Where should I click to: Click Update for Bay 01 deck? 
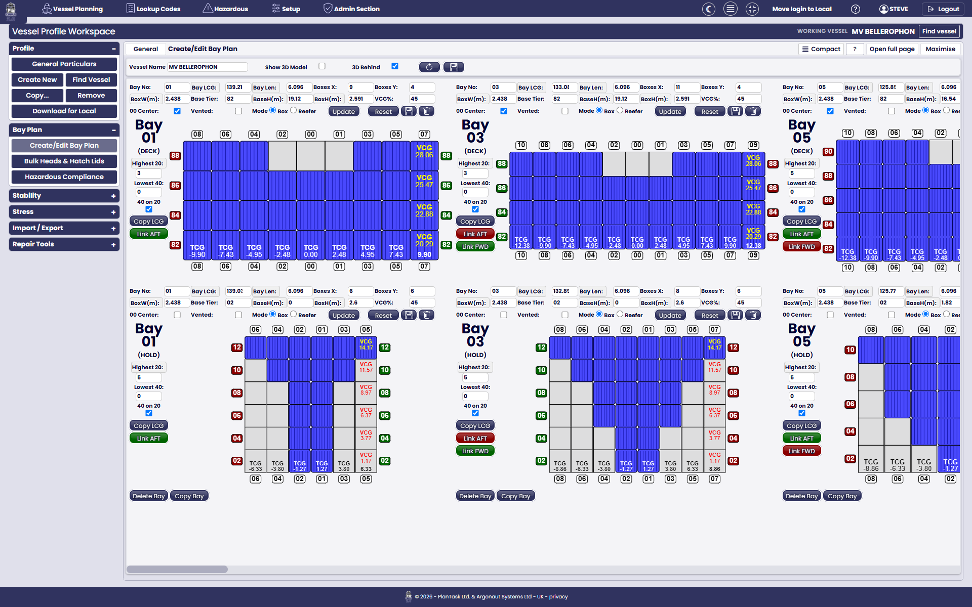tap(344, 111)
